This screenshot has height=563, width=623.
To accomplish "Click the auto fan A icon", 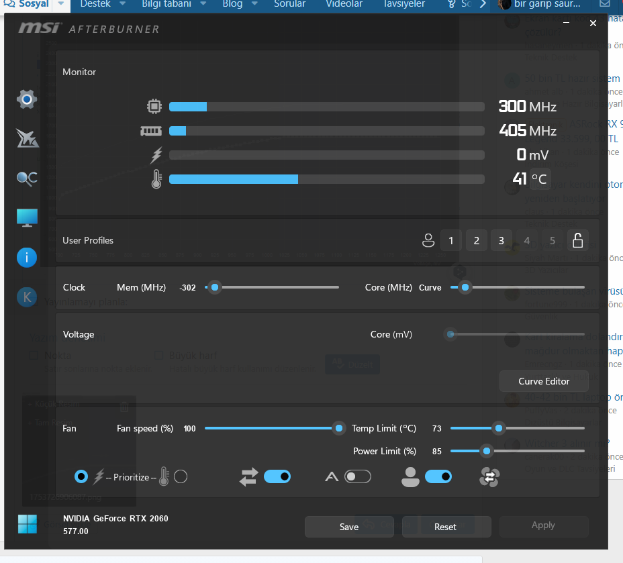I will [332, 476].
